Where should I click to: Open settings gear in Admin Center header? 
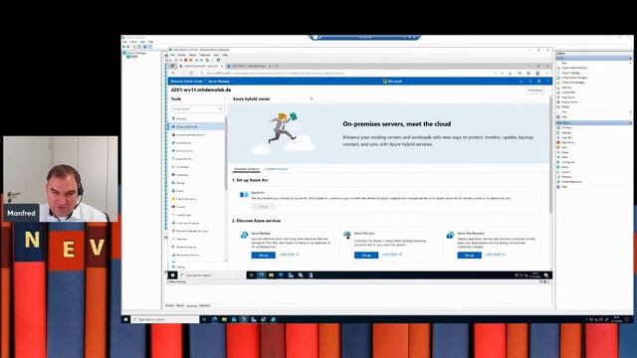[x=538, y=82]
